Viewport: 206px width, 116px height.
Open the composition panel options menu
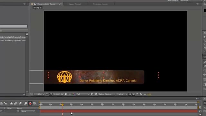[x=197, y=4]
